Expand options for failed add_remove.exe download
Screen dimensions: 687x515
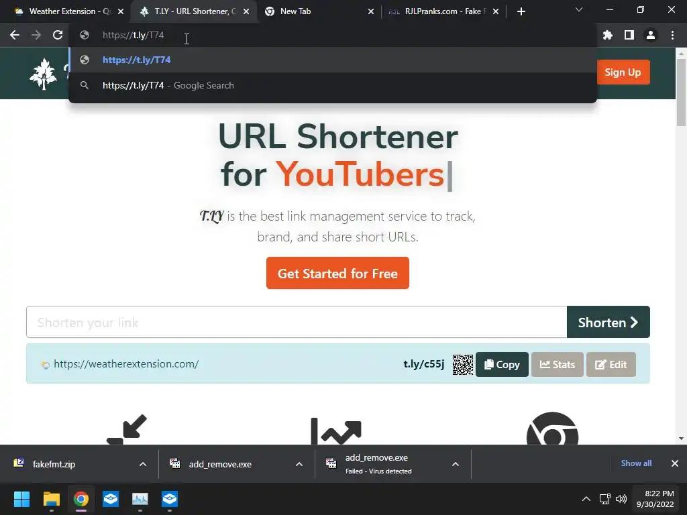pyautogui.click(x=456, y=464)
